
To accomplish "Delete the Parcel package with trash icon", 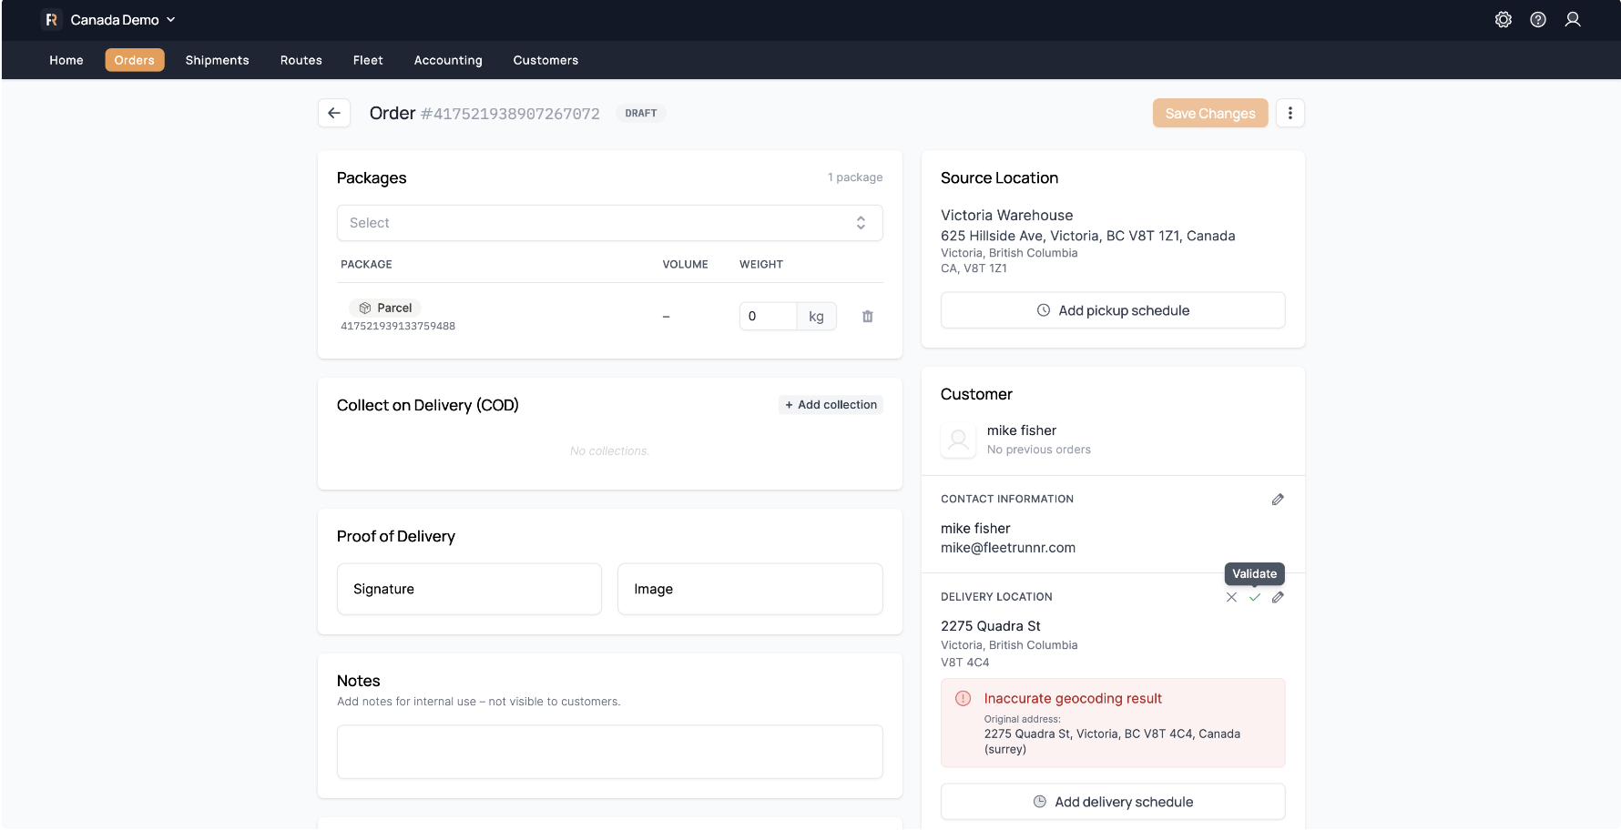I will (x=867, y=317).
